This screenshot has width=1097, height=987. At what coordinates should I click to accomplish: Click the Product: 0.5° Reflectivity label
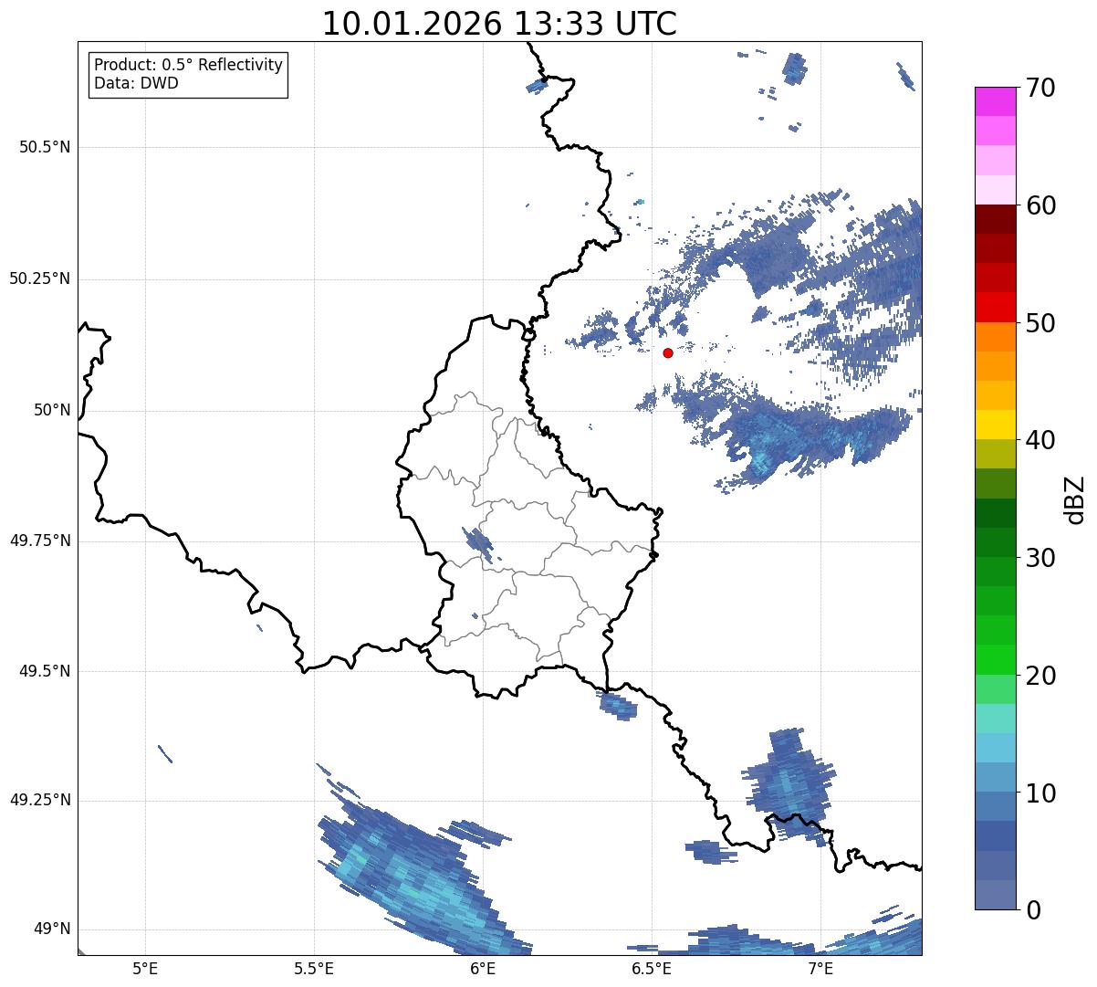(x=188, y=66)
